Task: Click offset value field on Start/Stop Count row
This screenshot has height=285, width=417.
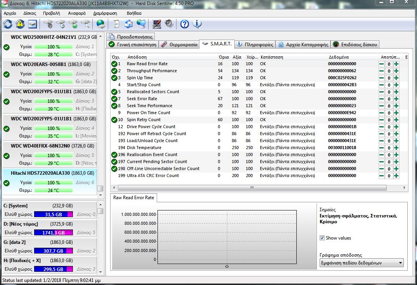Action: (389, 85)
